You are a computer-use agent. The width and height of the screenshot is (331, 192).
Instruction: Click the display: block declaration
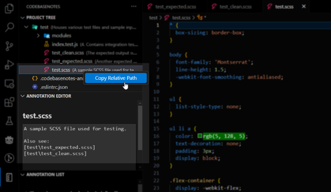[198, 158]
